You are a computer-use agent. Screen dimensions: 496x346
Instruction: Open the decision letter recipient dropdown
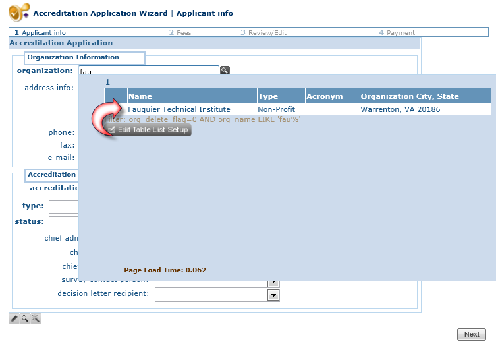tap(273, 295)
